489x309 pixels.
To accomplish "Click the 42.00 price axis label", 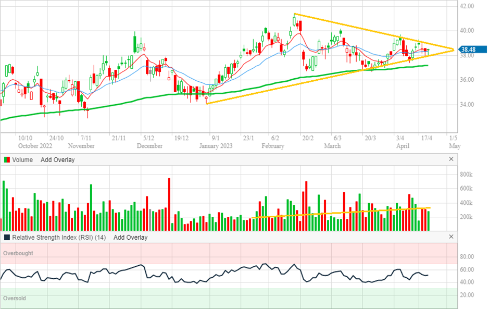I will 466,6.
